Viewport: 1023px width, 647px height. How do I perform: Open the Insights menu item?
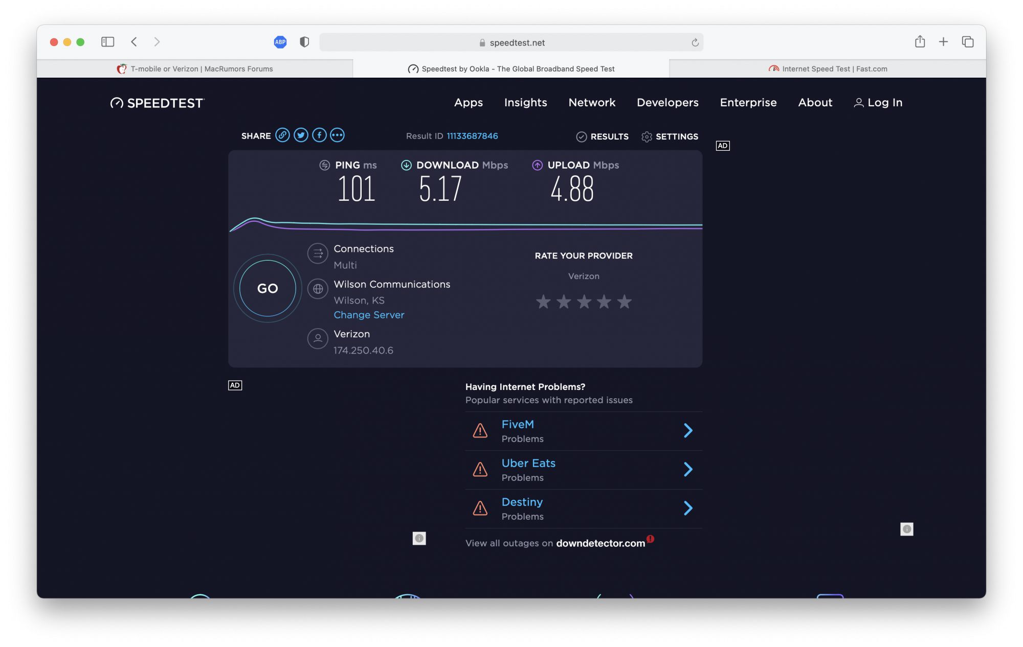click(x=526, y=103)
